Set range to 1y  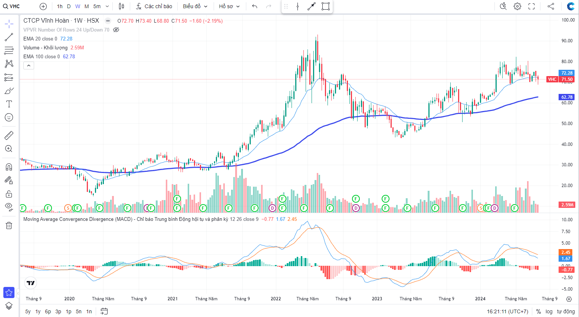point(38,311)
